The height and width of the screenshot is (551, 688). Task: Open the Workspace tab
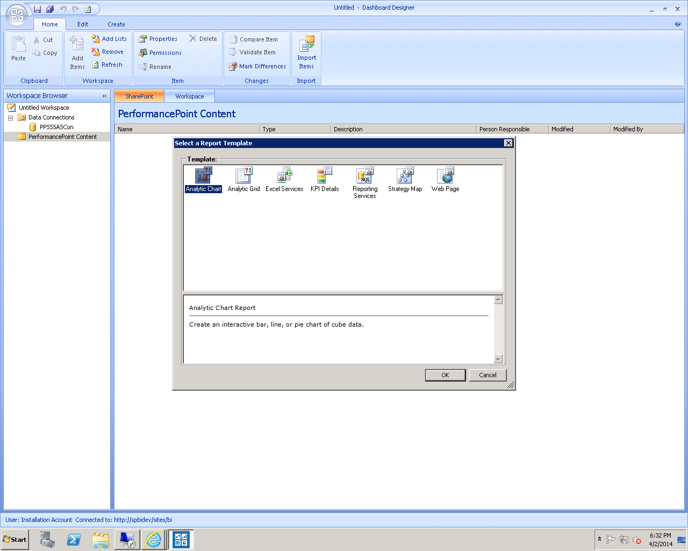point(189,96)
